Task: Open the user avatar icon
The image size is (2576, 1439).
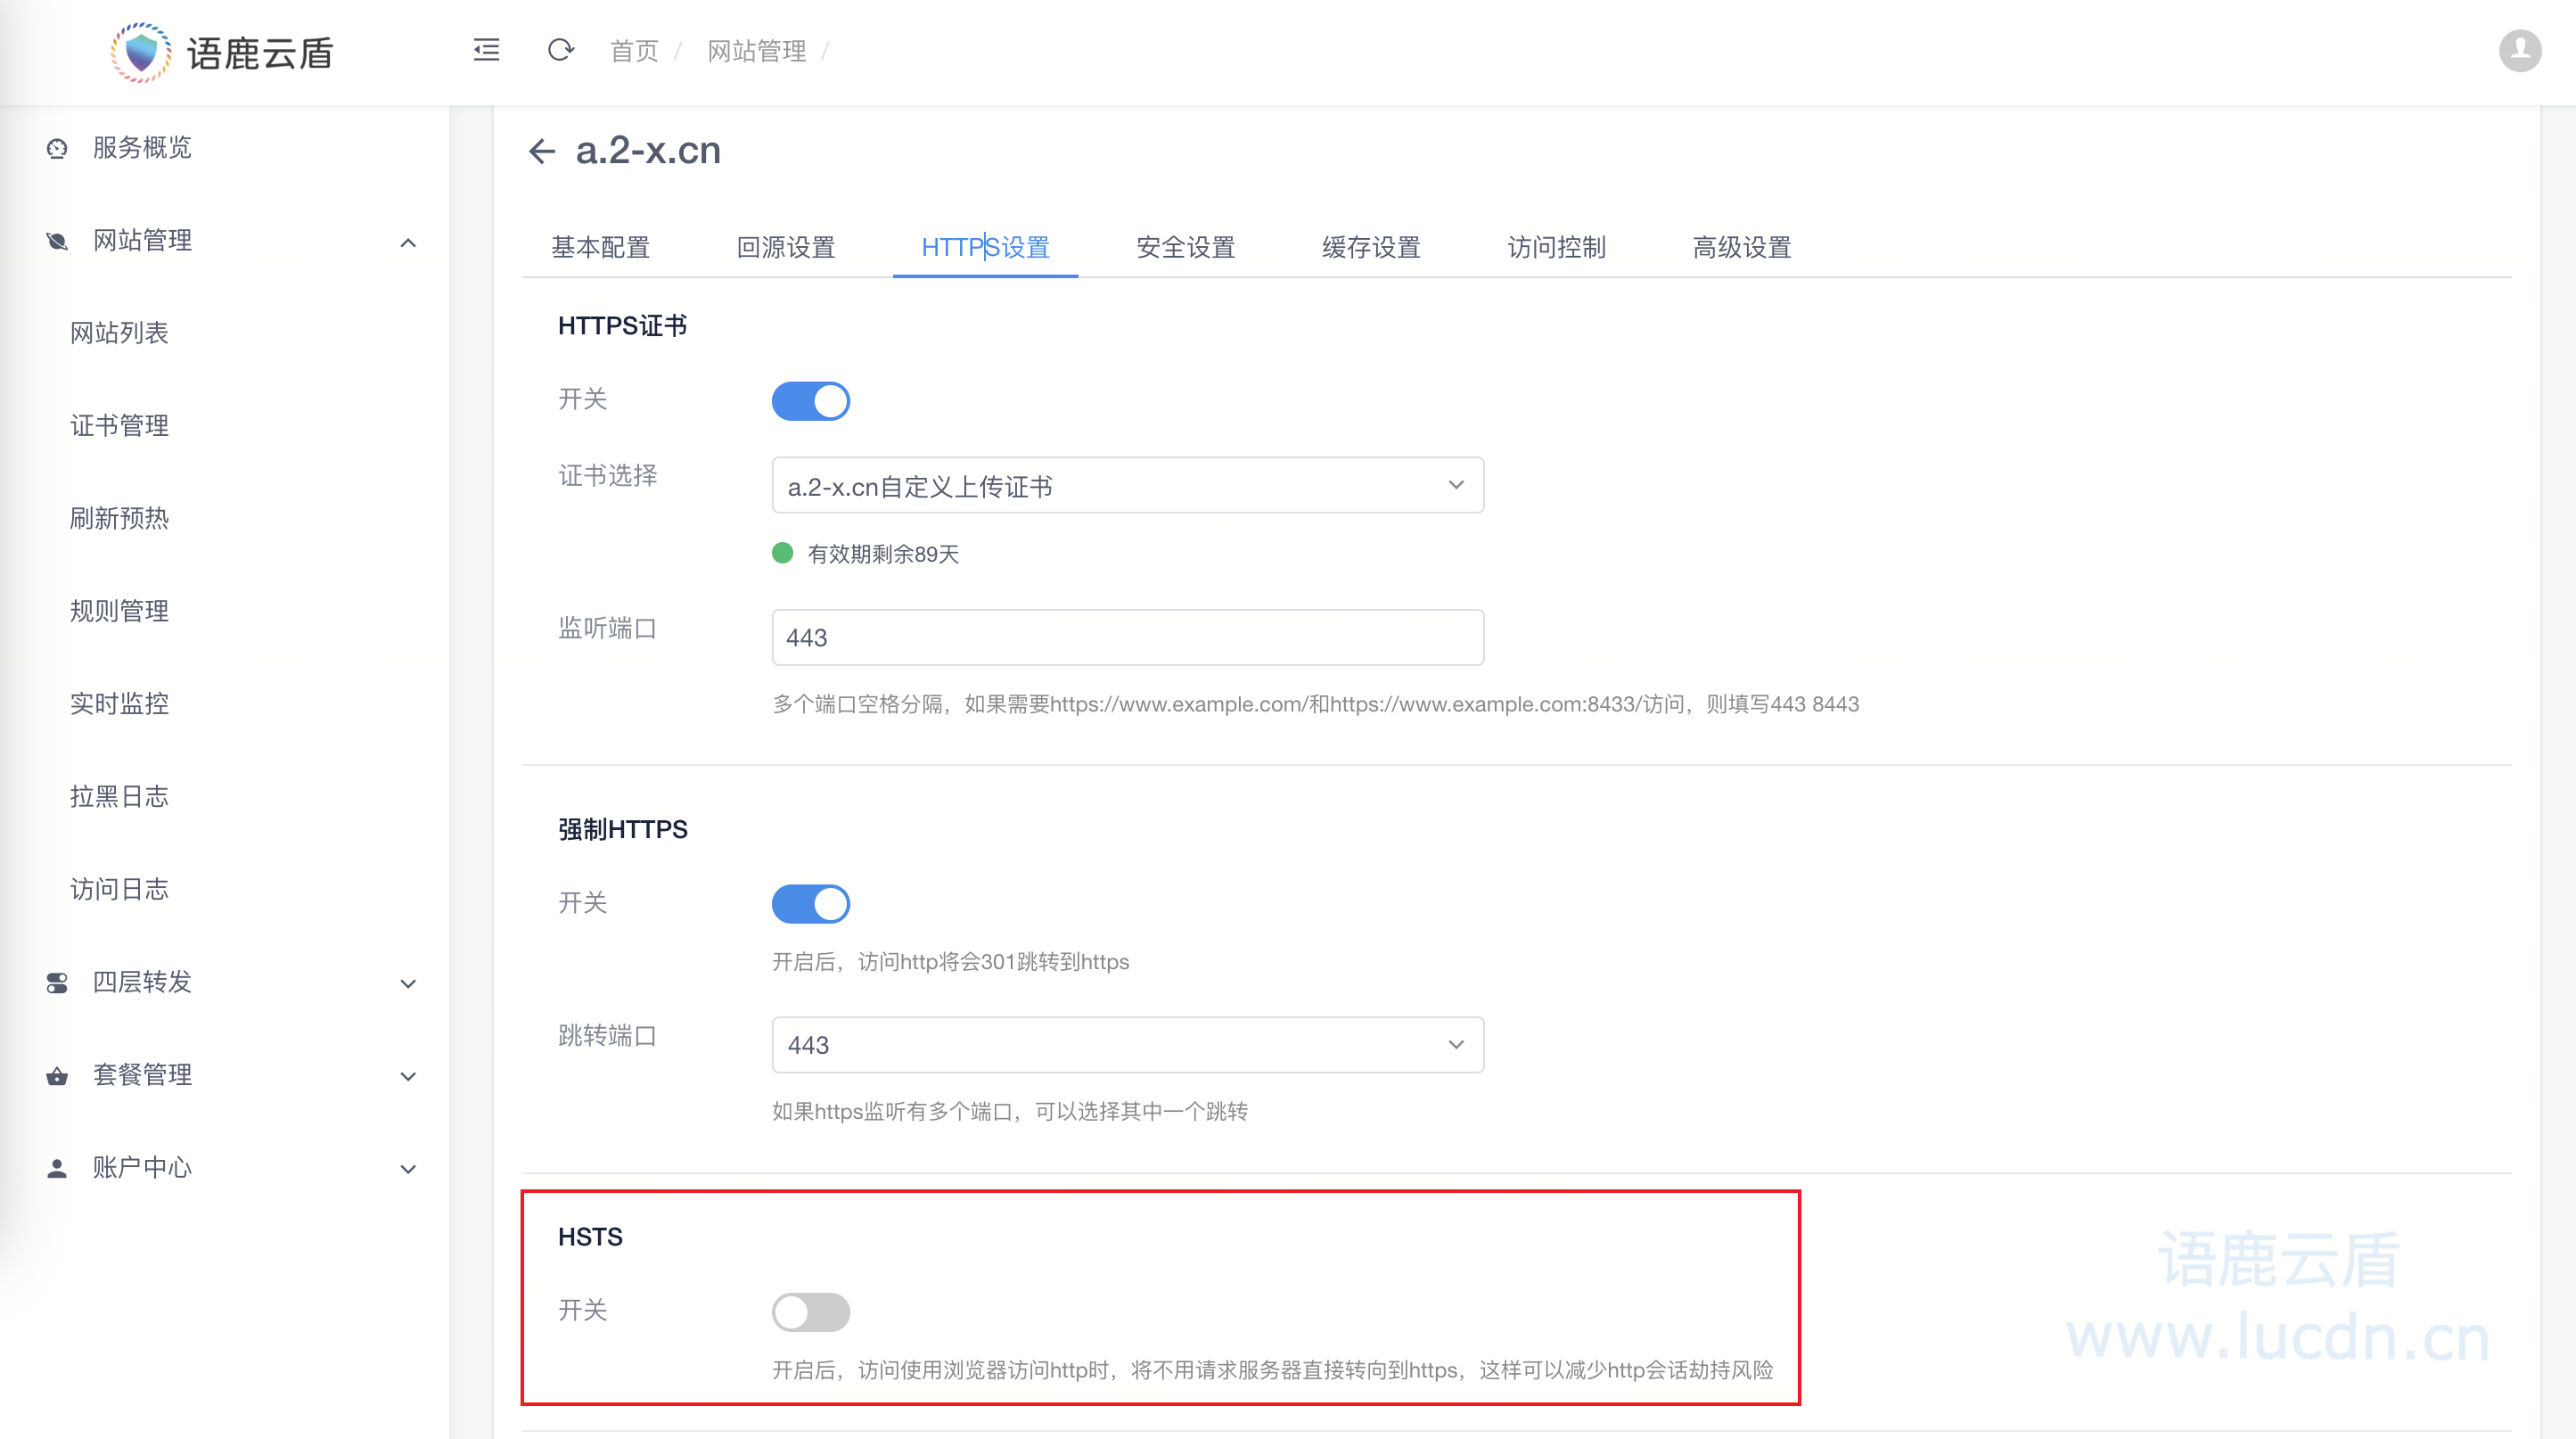Action: [2519, 50]
